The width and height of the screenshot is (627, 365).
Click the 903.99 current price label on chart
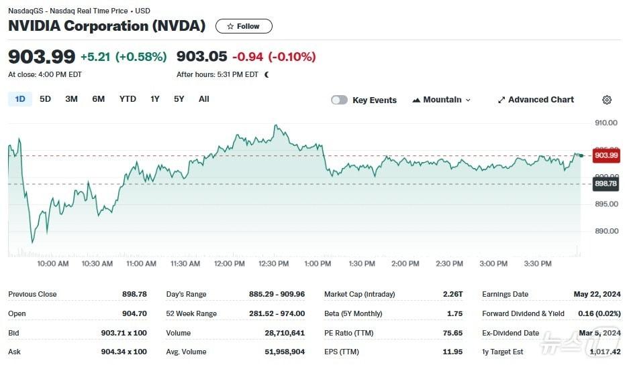point(606,155)
